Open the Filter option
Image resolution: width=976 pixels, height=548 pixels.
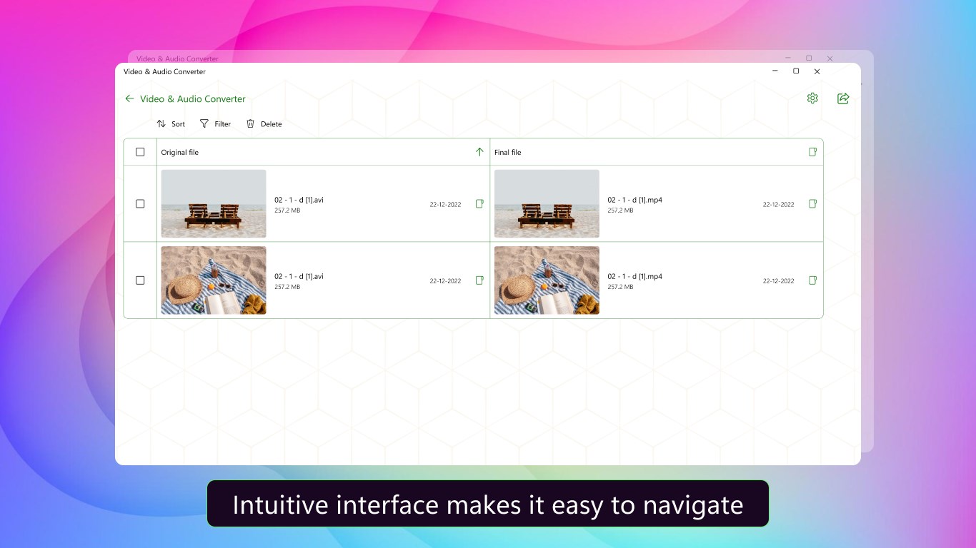[215, 124]
